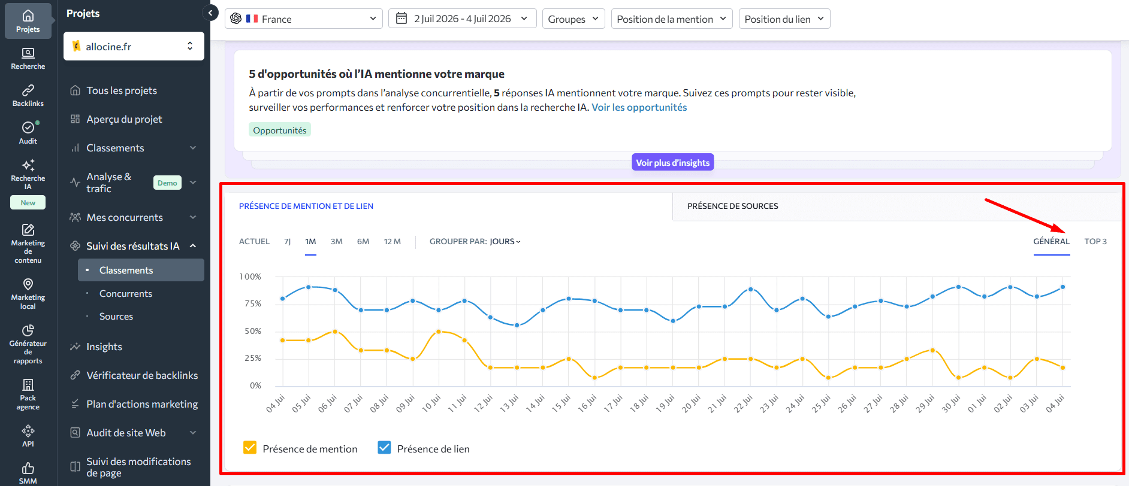
Task: Click the yellow data point at 10 Jui
Action: (x=439, y=331)
